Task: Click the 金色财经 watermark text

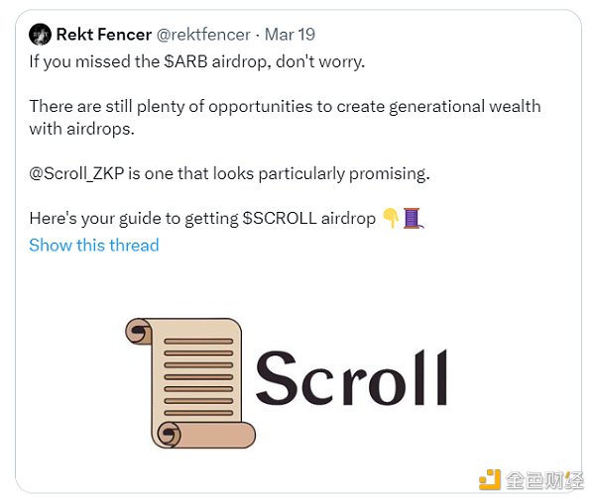Action: (x=544, y=480)
